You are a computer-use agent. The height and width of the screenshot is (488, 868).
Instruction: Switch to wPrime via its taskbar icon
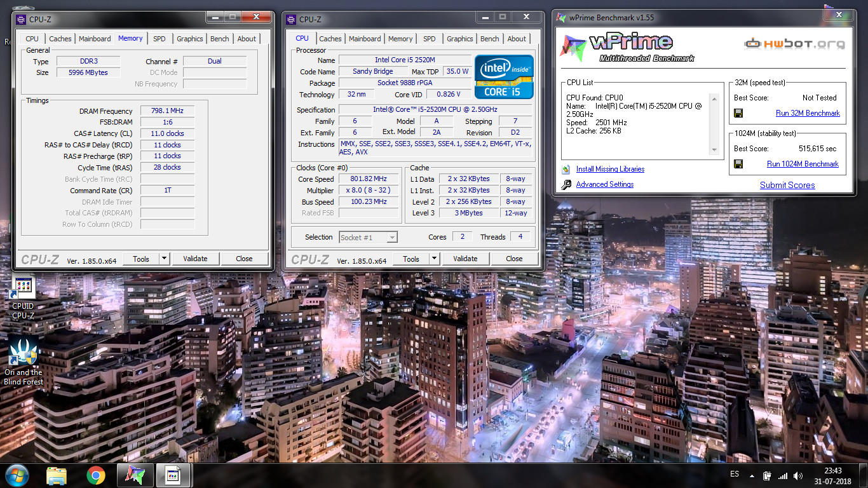coord(135,475)
